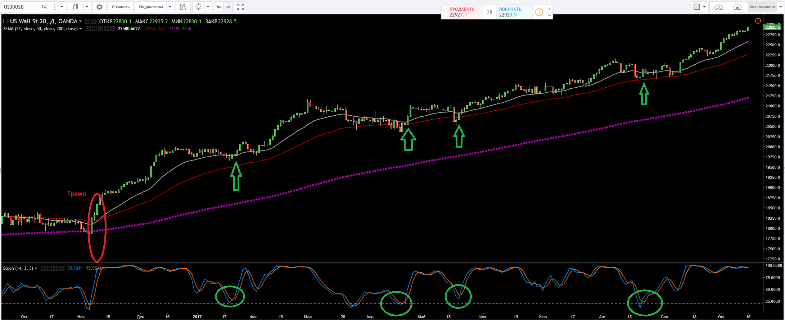
Task: Open settings gear for 3EMA indicator
Action: (94, 29)
